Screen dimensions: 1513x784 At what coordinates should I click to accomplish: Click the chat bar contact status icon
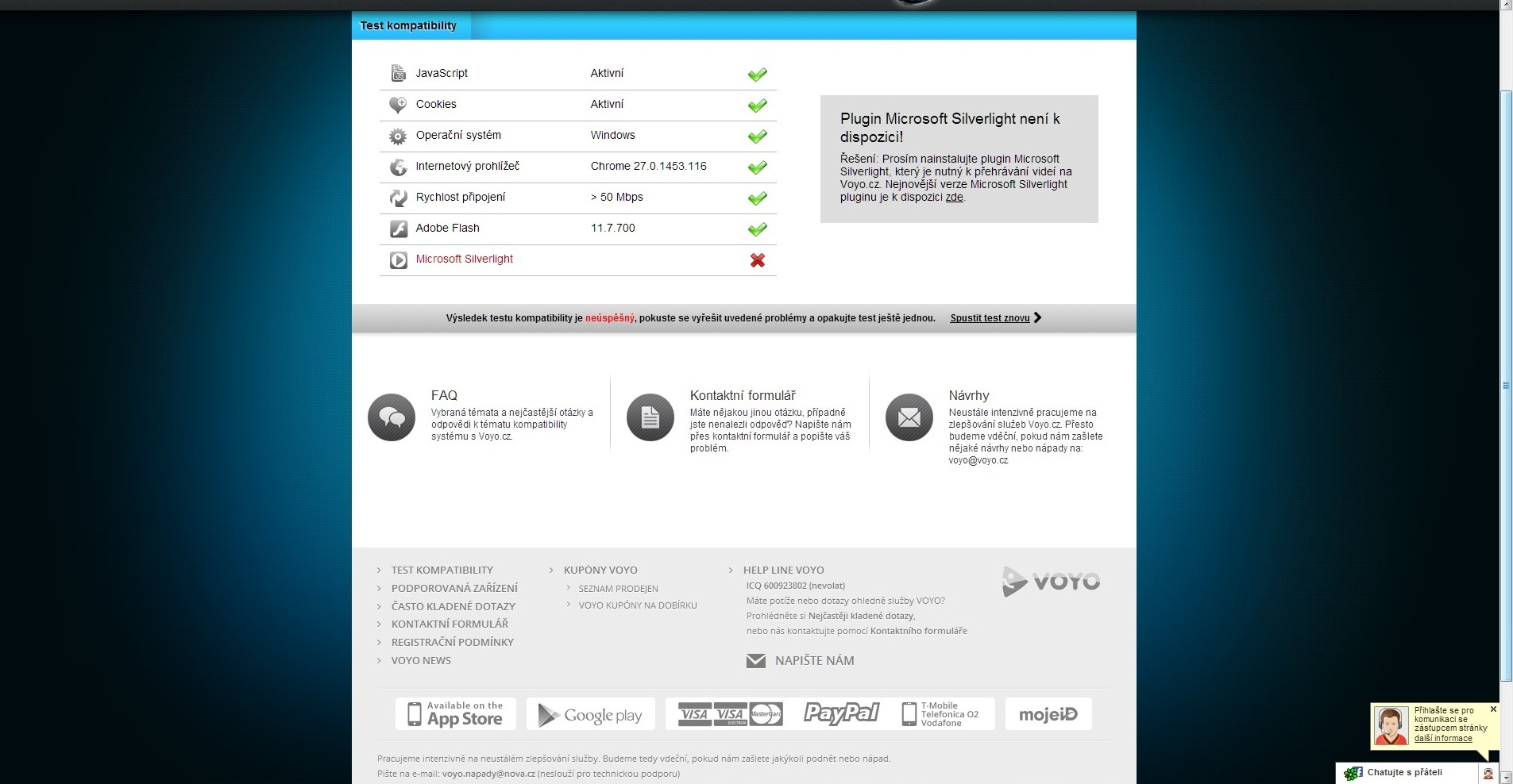[x=1488, y=774]
